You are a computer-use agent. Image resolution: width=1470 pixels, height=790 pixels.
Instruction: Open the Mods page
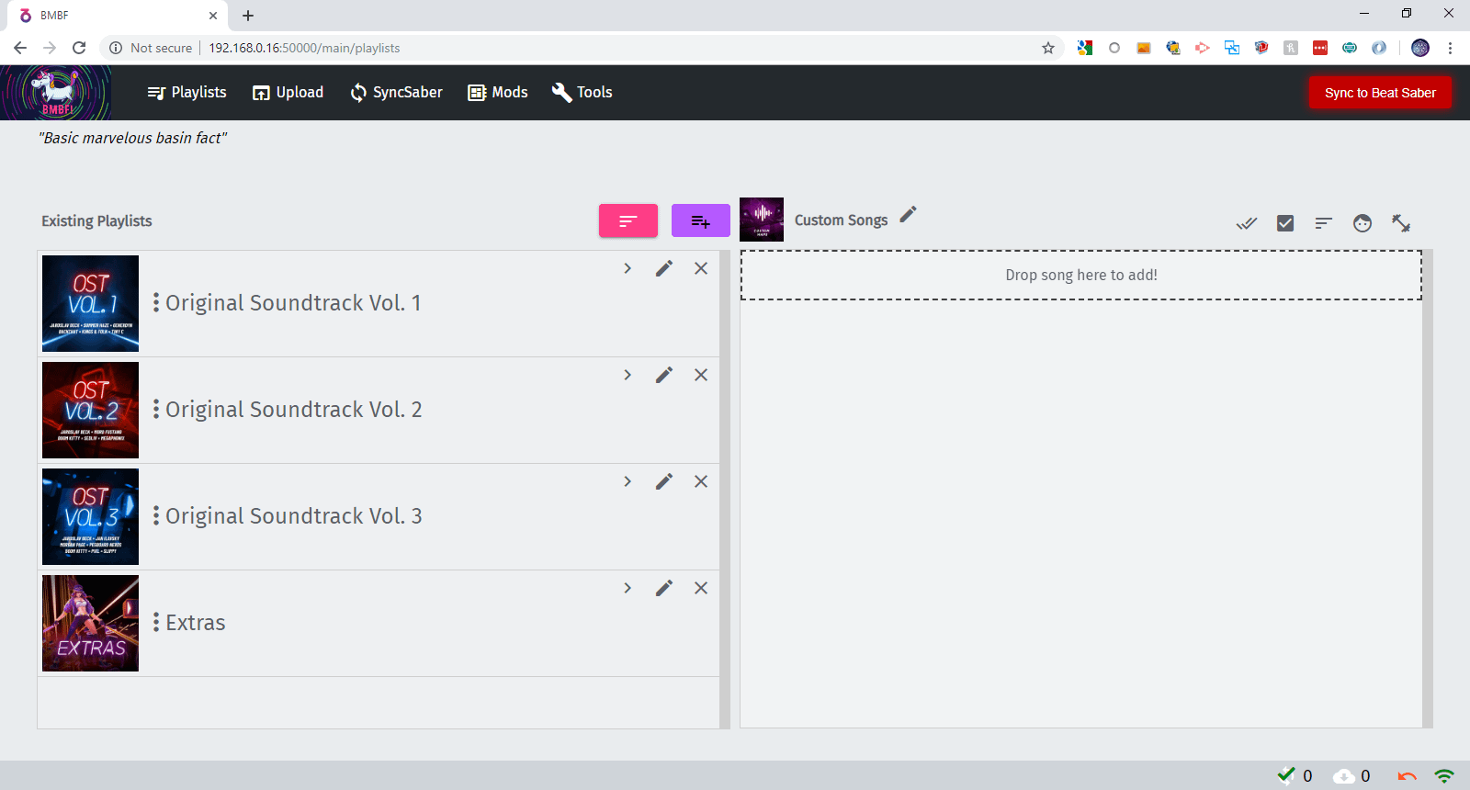498,92
